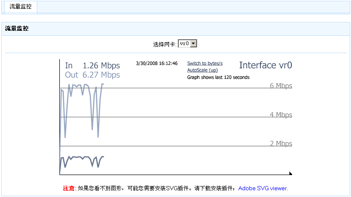Open the vr0 network card dropdown

[x=185, y=43]
